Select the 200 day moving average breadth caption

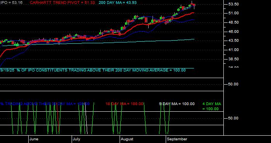[93, 70]
